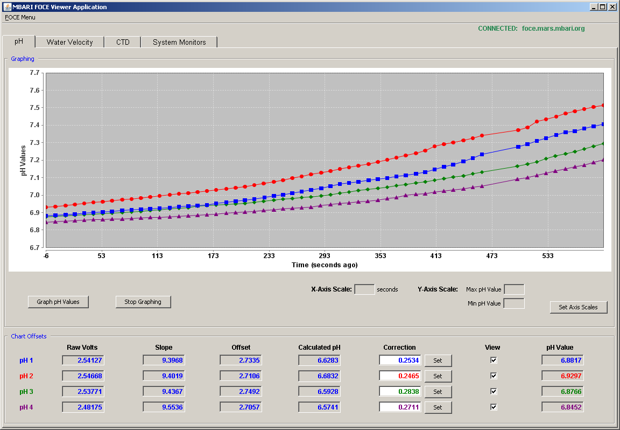Click the Stop Graphing button
This screenshot has width=620, height=430.
143,302
